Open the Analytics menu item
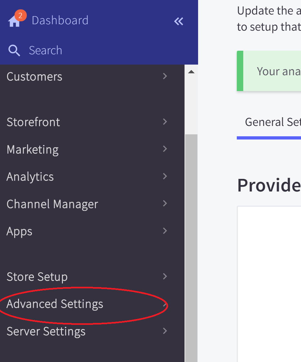The height and width of the screenshot is (362, 301). tap(30, 177)
